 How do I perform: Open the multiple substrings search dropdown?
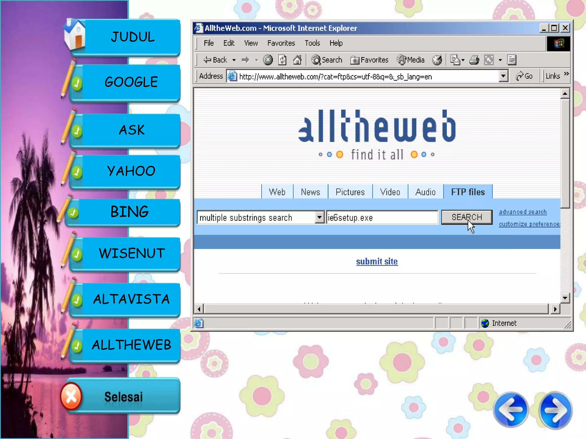click(x=320, y=217)
